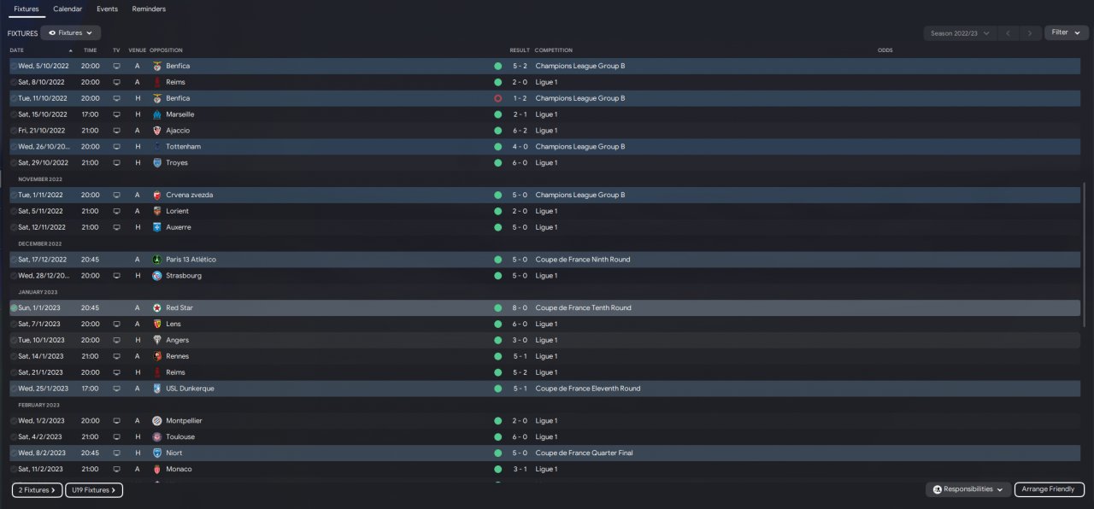
Task: Click the Arrange Friendly button
Action: (x=1049, y=489)
